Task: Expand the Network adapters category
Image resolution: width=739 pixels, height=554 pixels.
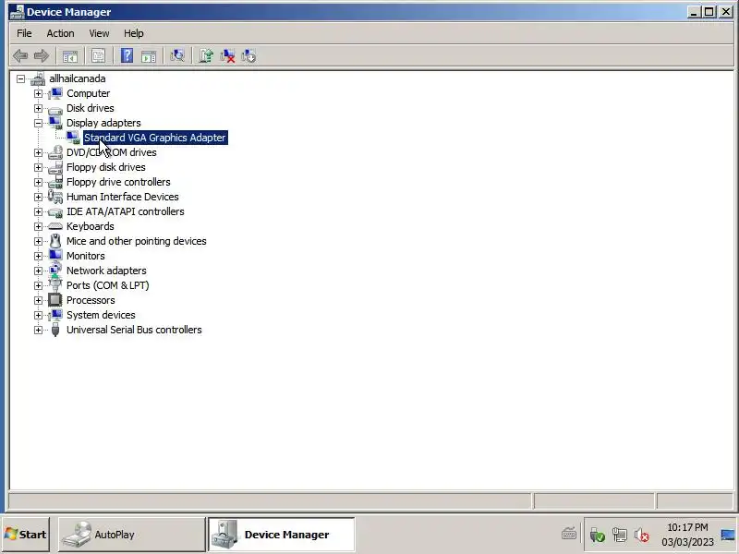Action: coord(38,271)
